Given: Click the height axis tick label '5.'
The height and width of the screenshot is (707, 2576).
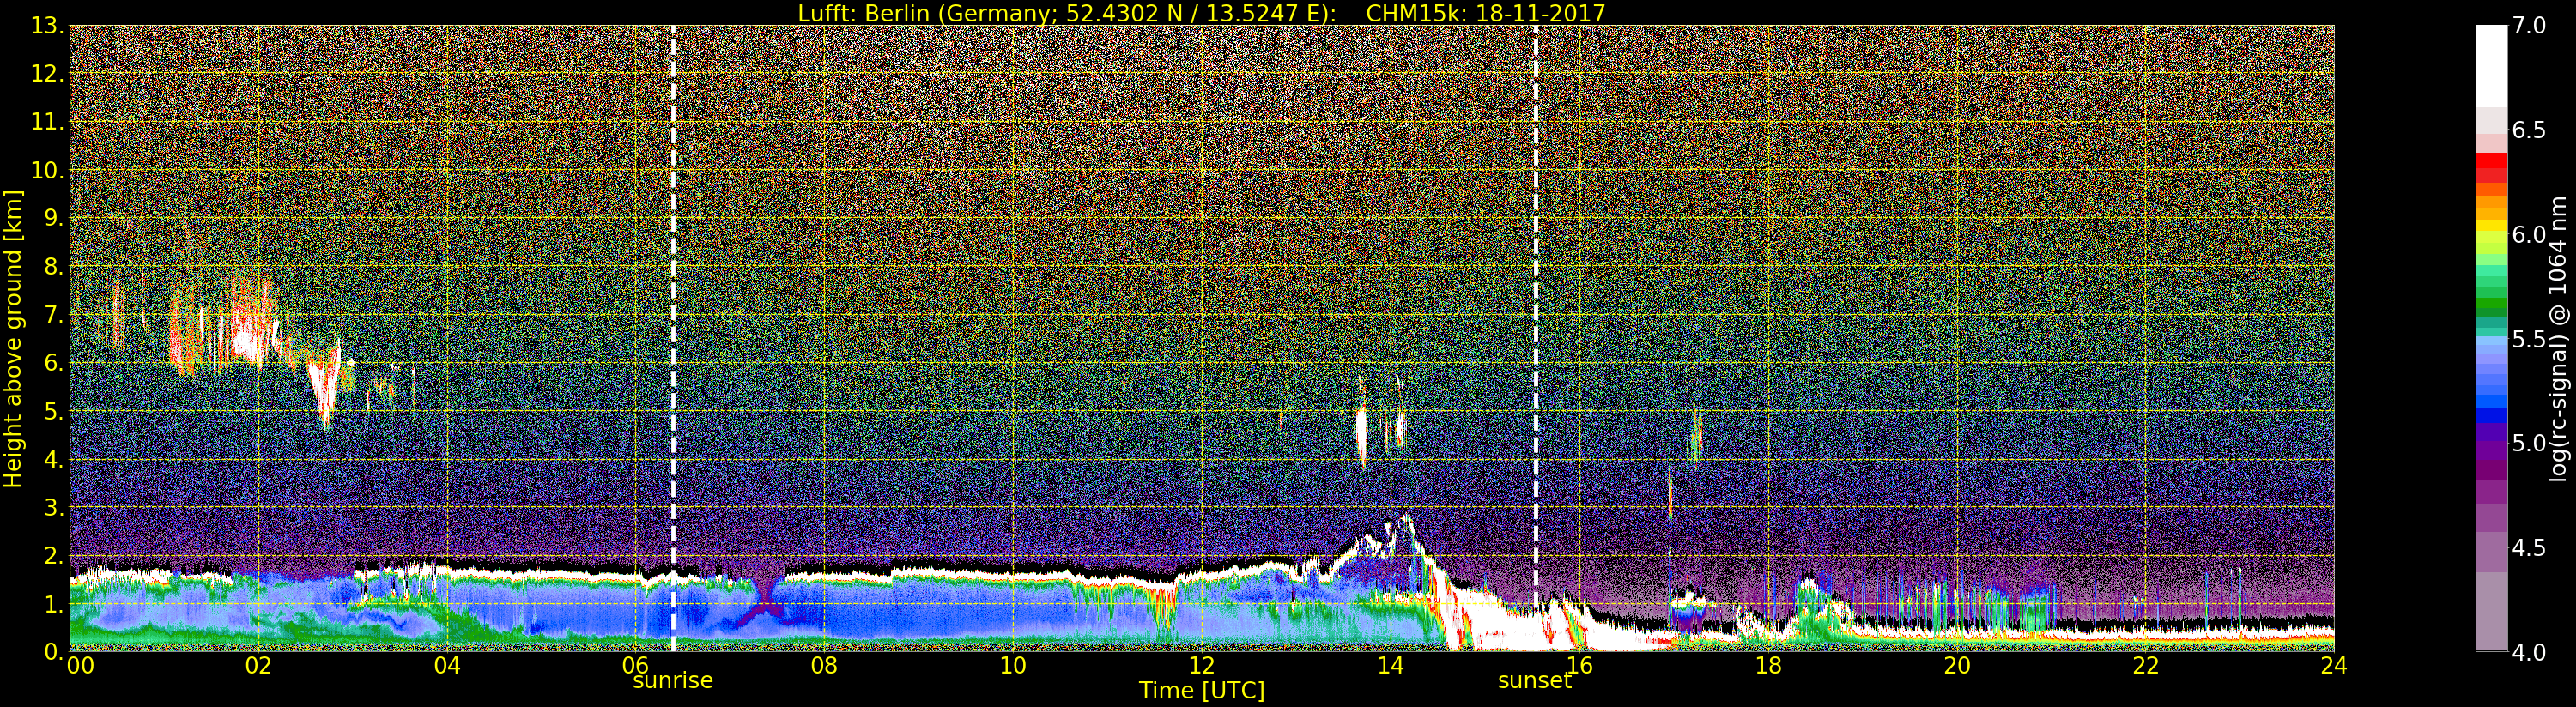Looking at the screenshot, I should (x=53, y=411).
